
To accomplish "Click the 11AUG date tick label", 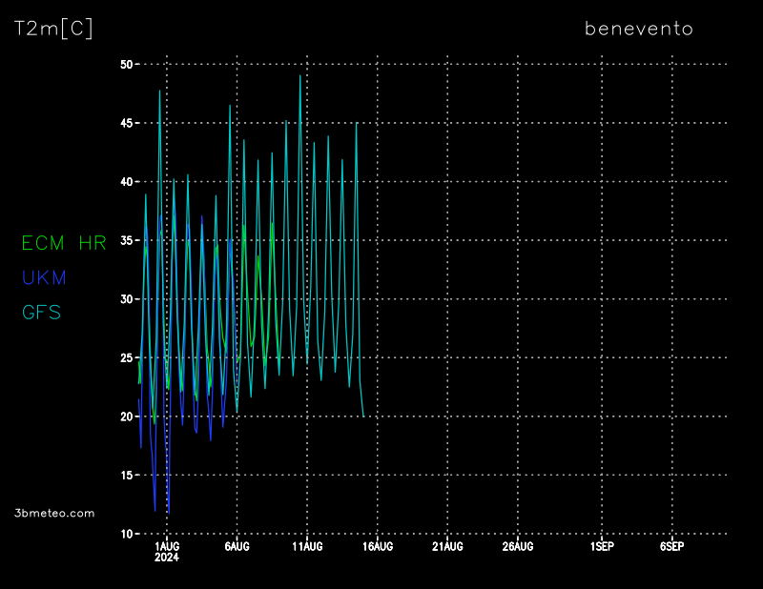I will [x=307, y=546].
